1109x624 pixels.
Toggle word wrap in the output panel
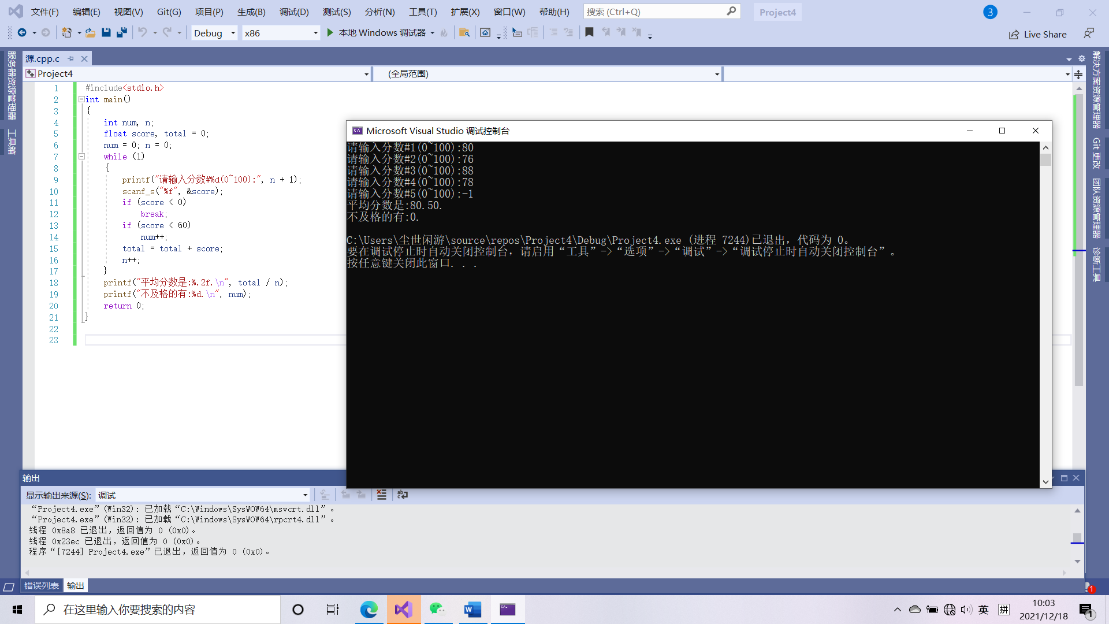[x=403, y=495]
